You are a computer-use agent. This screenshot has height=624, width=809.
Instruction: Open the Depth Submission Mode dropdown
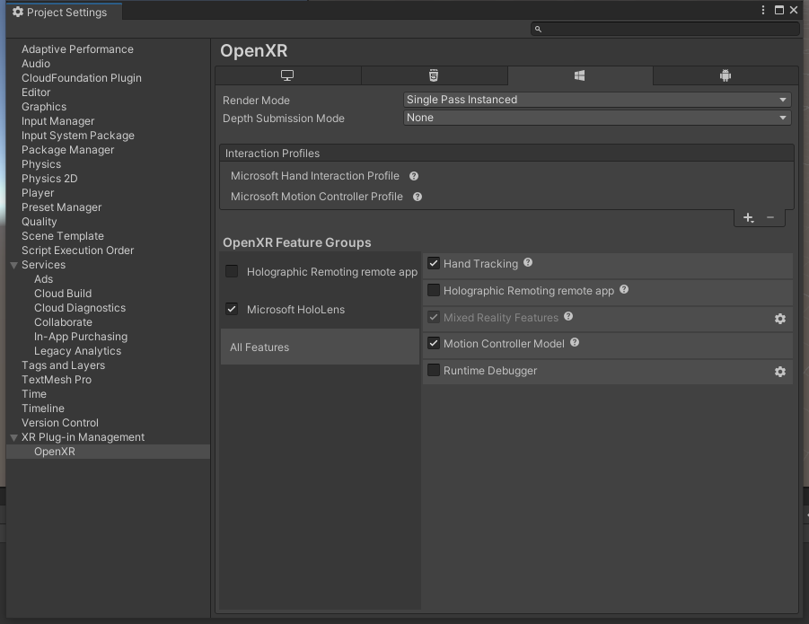pyautogui.click(x=597, y=118)
